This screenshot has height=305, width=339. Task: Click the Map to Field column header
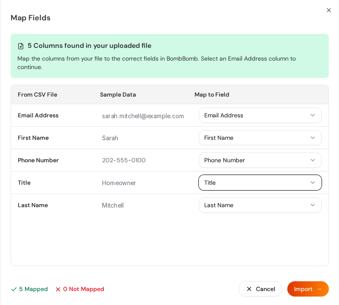click(212, 95)
